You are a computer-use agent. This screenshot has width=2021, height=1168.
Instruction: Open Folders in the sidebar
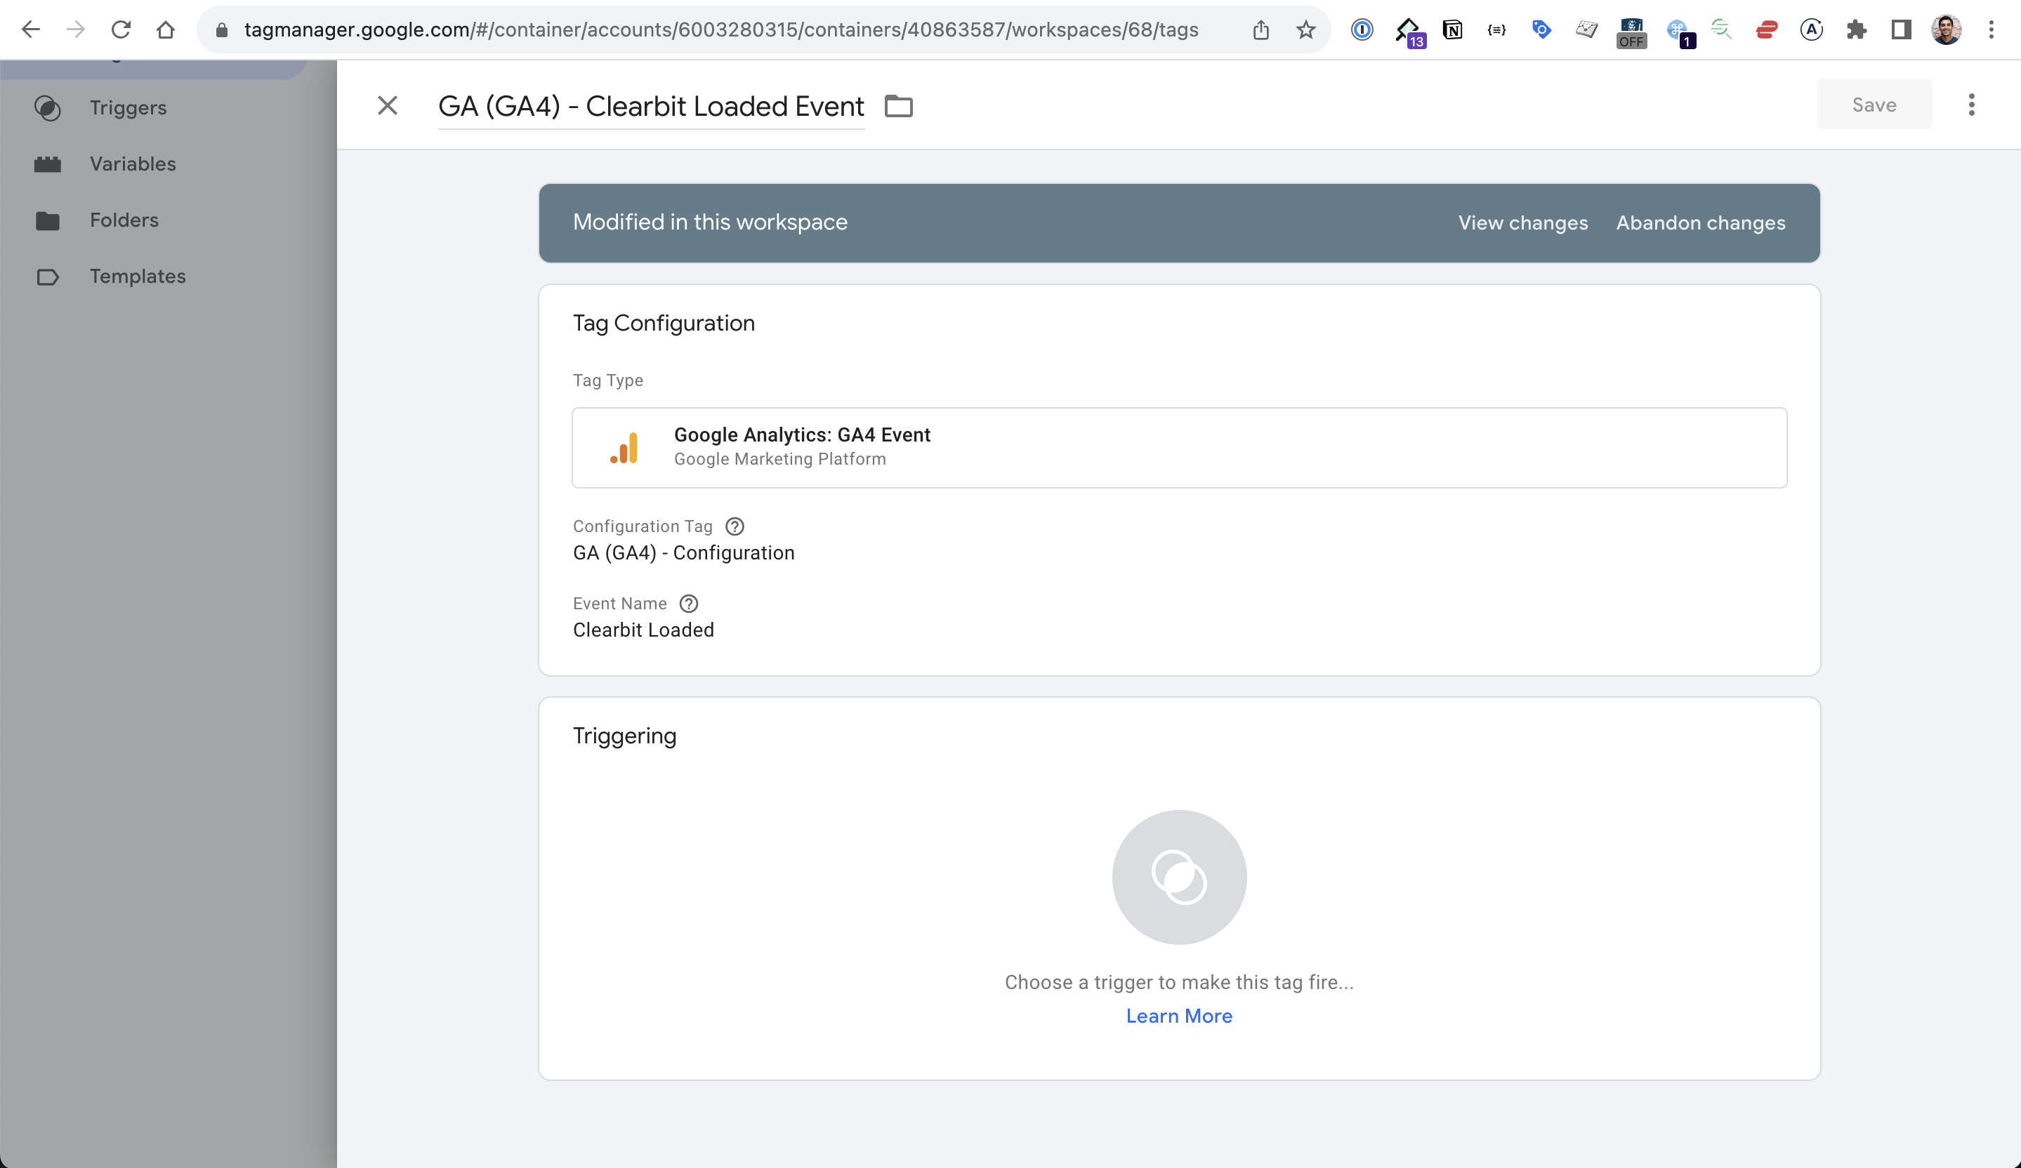pyautogui.click(x=124, y=220)
